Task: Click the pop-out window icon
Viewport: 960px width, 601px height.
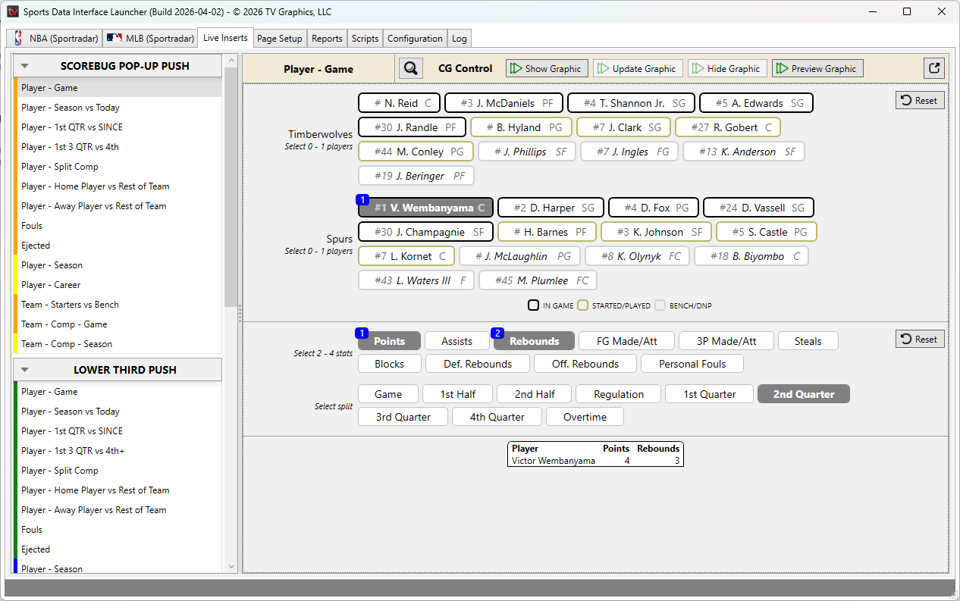Action: pyautogui.click(x=934, y=68)
